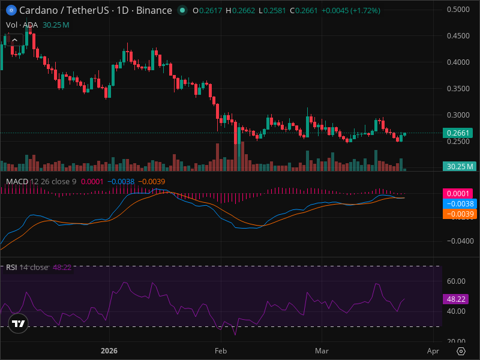480x360 pixels.
Task: Click the green market status dot
Action: tap(182, 10)
